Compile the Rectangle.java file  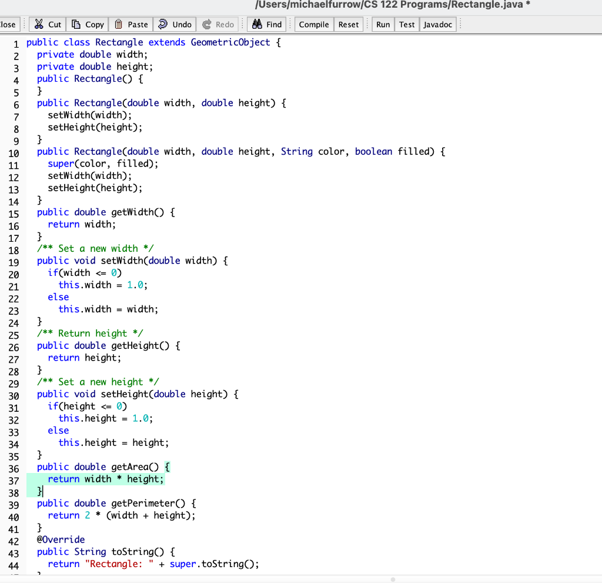tap(314, 25)
